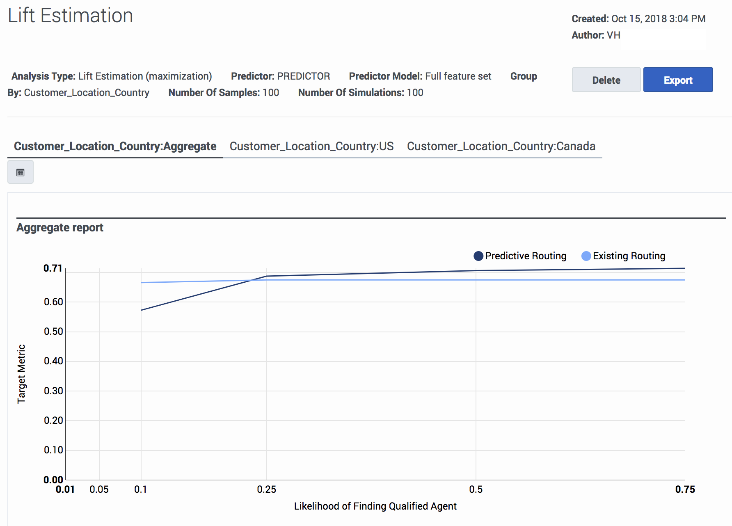Click the Predictive Routing legend label
732x526 pixels.
(x=526, y=256)
